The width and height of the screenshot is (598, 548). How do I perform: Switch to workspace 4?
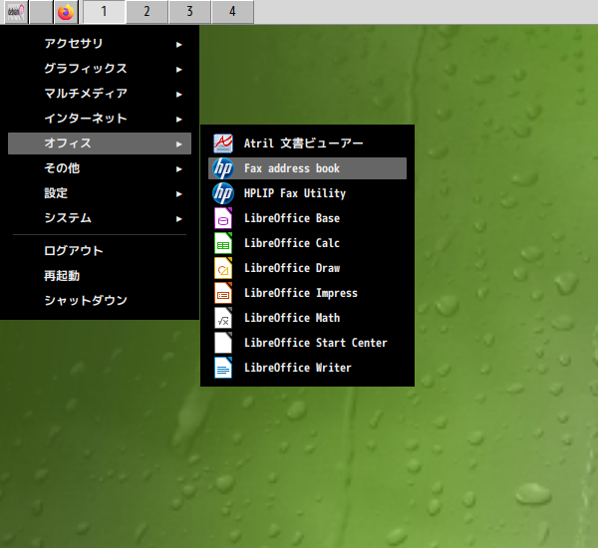[x=232, y=12]
